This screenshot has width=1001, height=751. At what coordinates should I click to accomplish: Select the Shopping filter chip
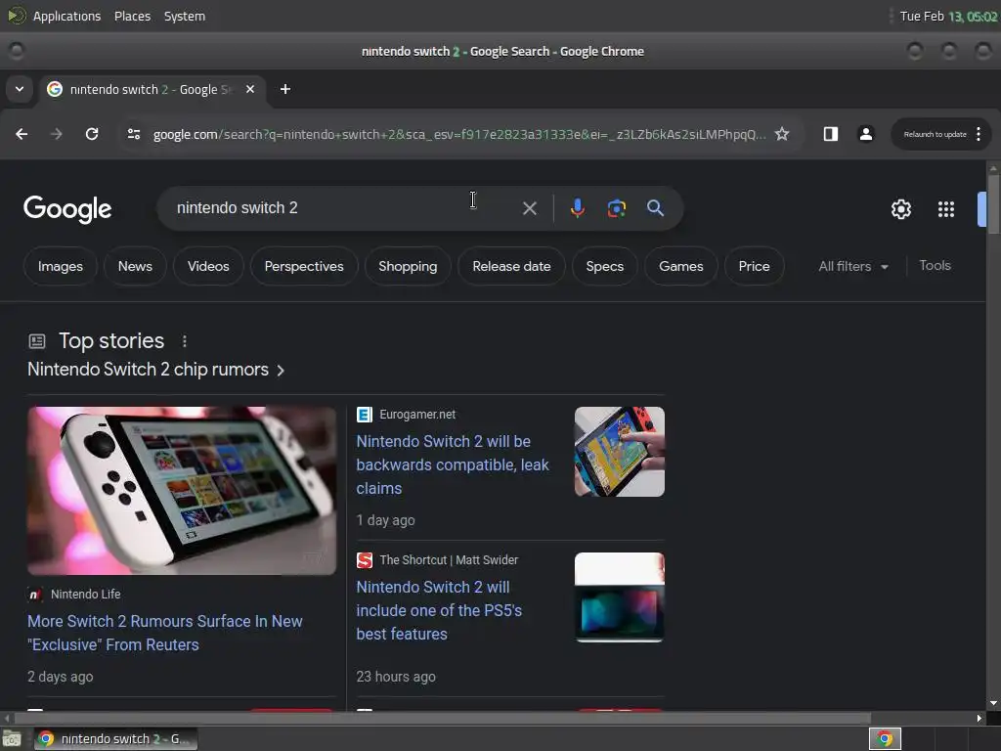click(408, 266)
